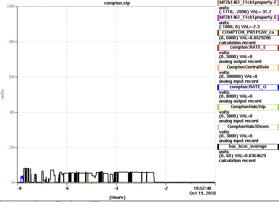Click the 20 y-axis tick label
This screenshot has width=279, height=202.
pyautogui.click(x=12, y=147)
